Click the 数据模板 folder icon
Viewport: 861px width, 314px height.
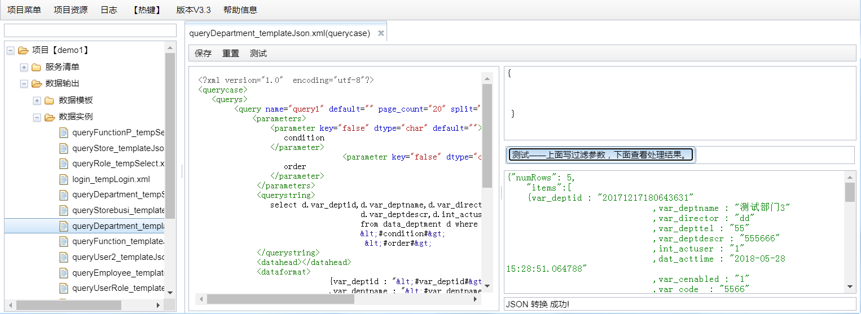click(50, 100)
